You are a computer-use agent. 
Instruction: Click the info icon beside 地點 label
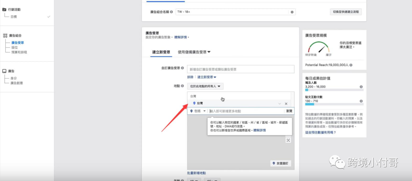[x=182, y=86]
